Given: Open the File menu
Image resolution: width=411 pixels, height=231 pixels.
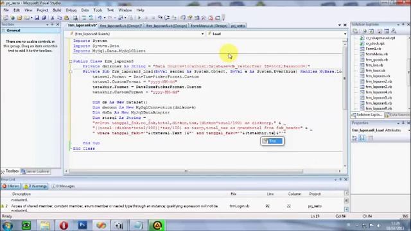Looking at the screenshot, I should click(x=6, y=10).
